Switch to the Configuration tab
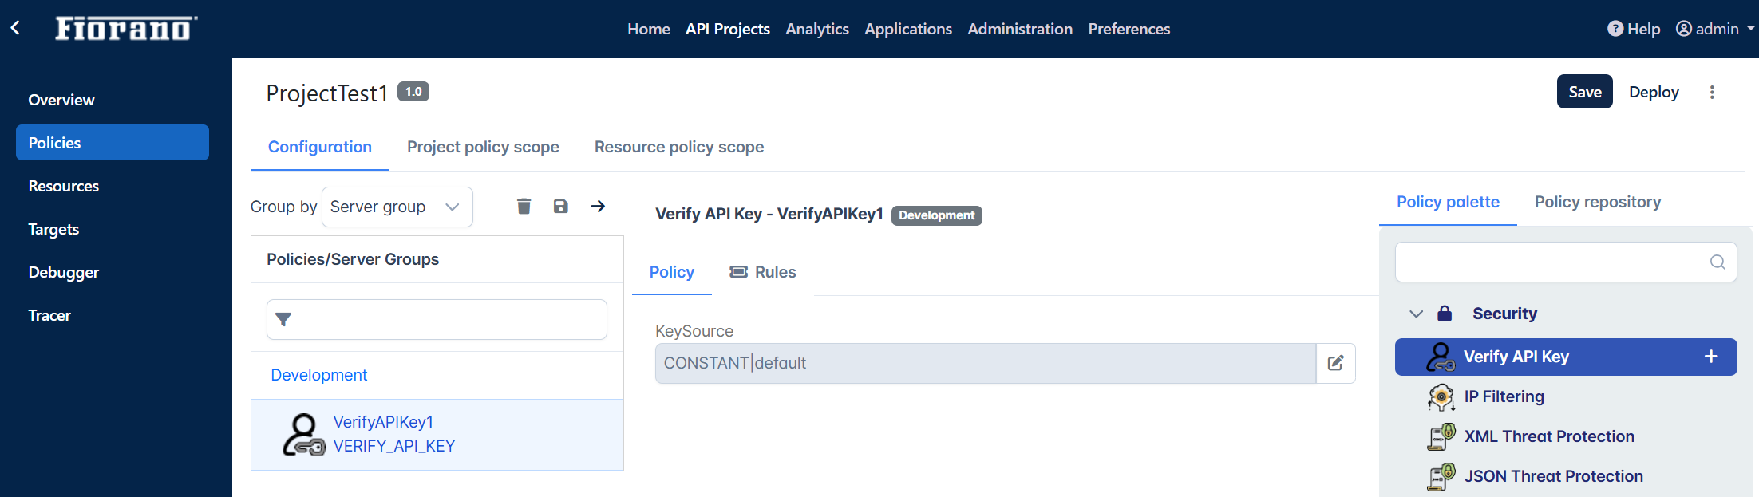This screenshot has width=1759, height=497. [x=320, y=147]
